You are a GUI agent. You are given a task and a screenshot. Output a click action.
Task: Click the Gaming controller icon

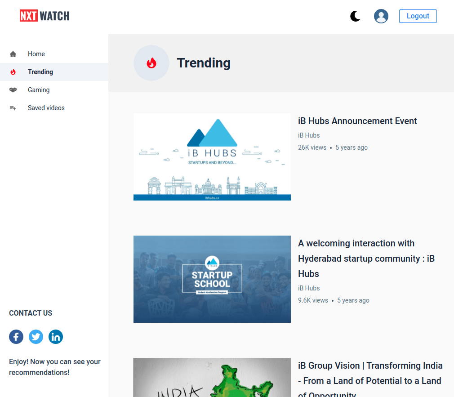pyautogui.click(x=13, y=90)
